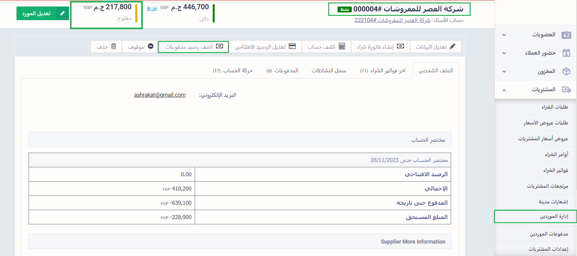Image resolution: width=577 pixels, height=256 pixels.
Task: Click the pencil icon beside تعديل البيانات
Action: [453, 46]
